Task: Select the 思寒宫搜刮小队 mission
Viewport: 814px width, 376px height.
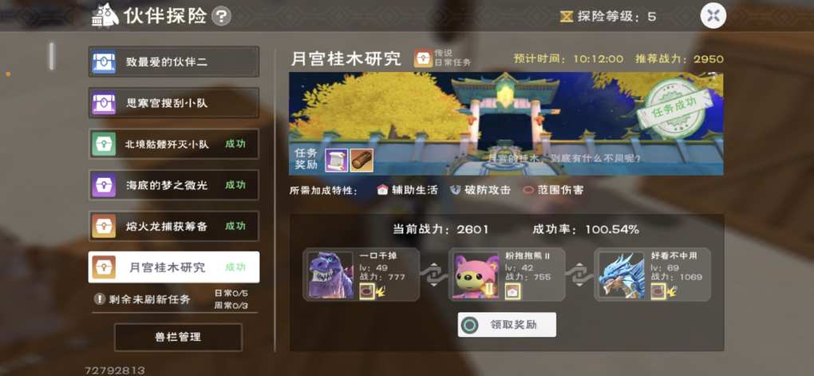Action: tap(173, 103)
